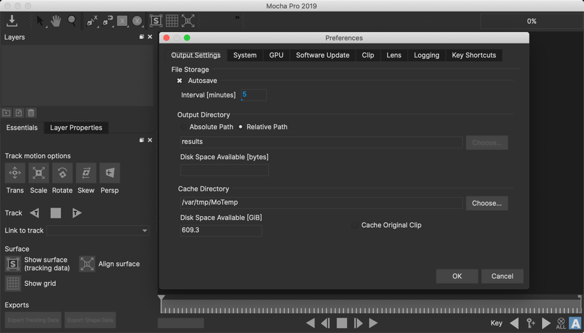Click the output directory 'results' field

322,142
